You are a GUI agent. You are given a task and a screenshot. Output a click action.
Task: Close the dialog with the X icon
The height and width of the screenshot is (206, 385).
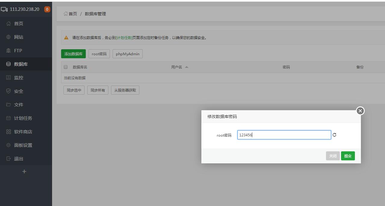[360, 111]
